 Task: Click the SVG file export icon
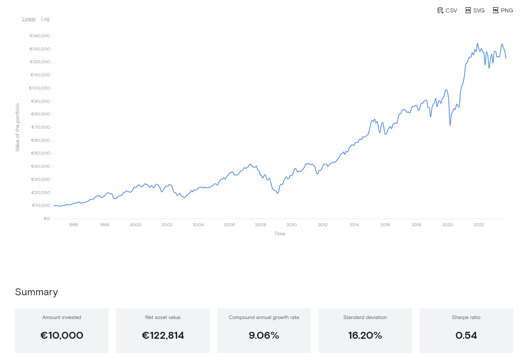(468, 11)
